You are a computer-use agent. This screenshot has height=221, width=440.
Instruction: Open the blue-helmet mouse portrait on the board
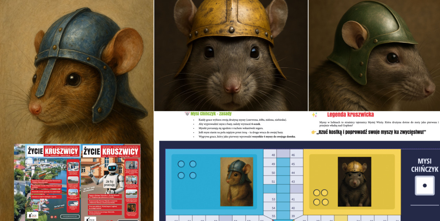(x=237, y=181)
